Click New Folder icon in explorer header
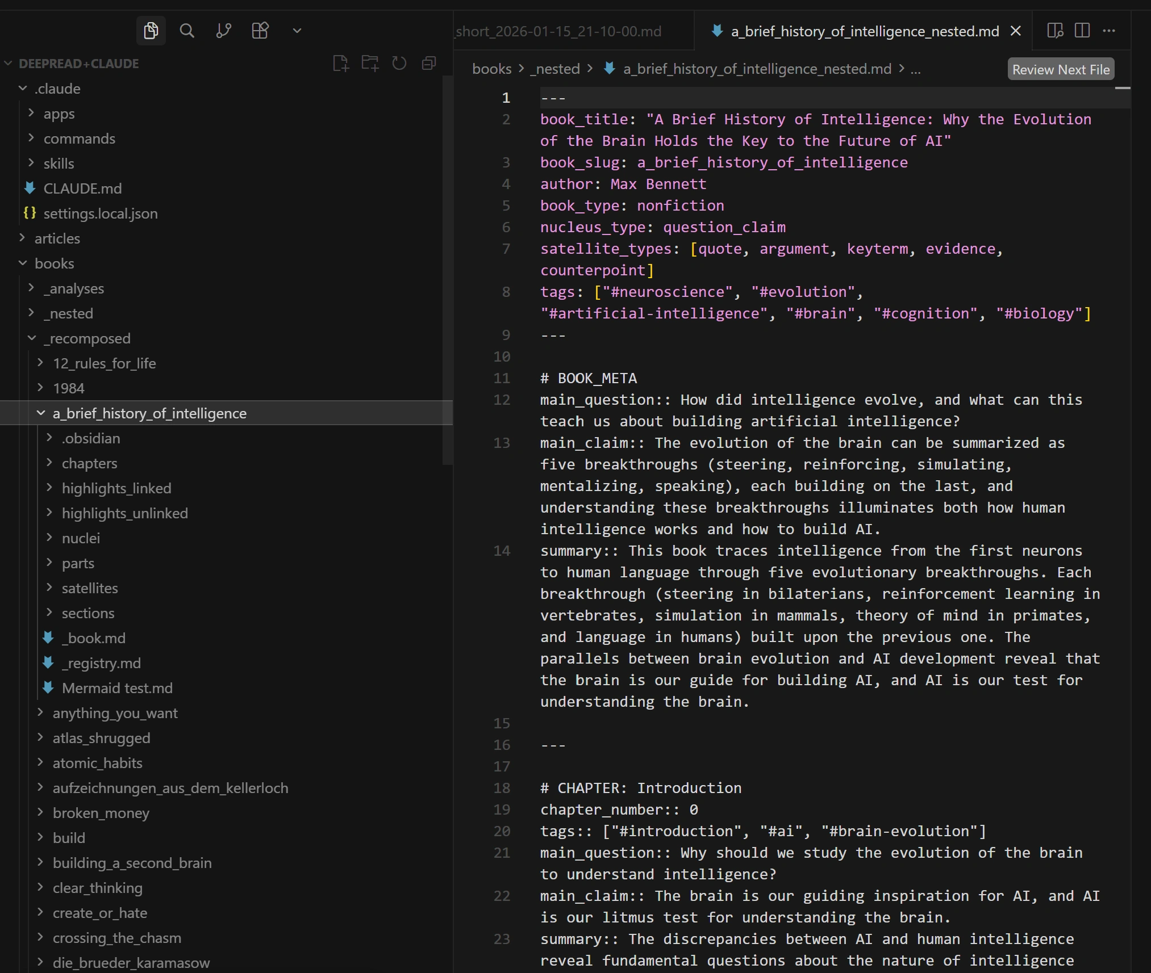Viewport: 1151px width, 973px height. pyautogui.click(x=370, y=63)
